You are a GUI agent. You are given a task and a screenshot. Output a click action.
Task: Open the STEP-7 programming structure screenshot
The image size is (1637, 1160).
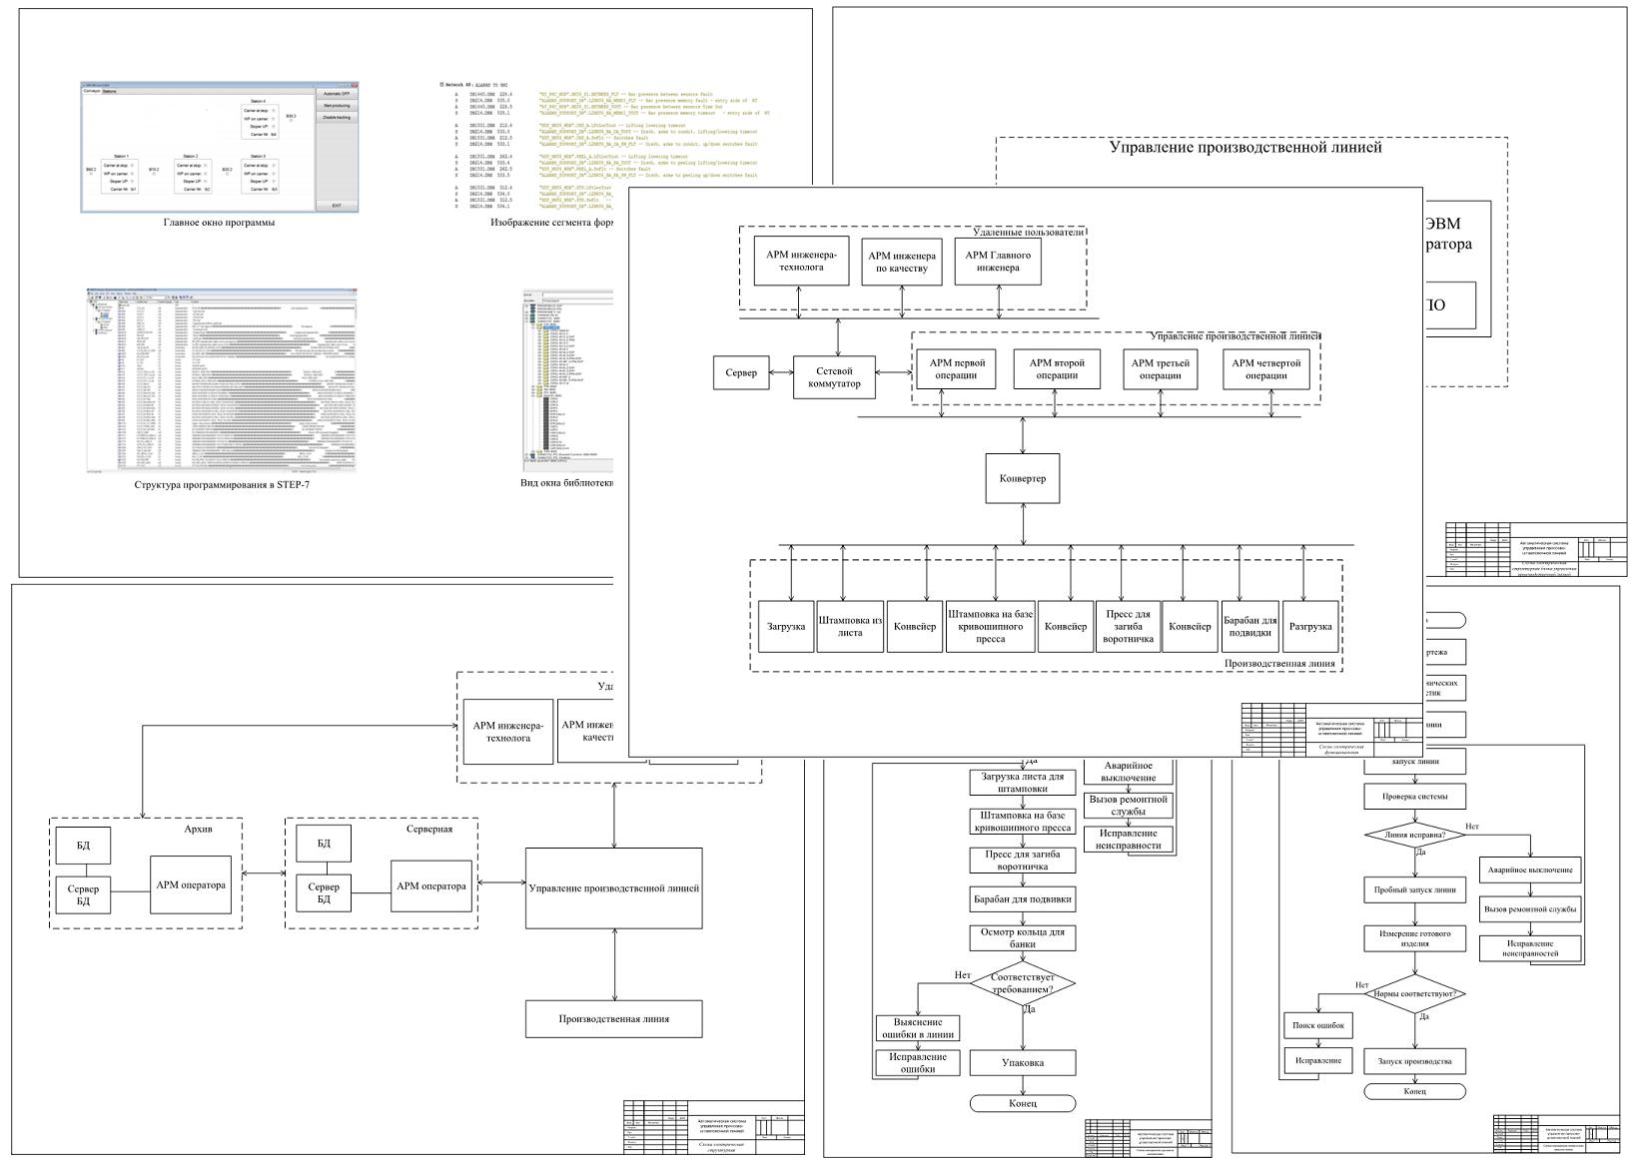tap(221, 379)
